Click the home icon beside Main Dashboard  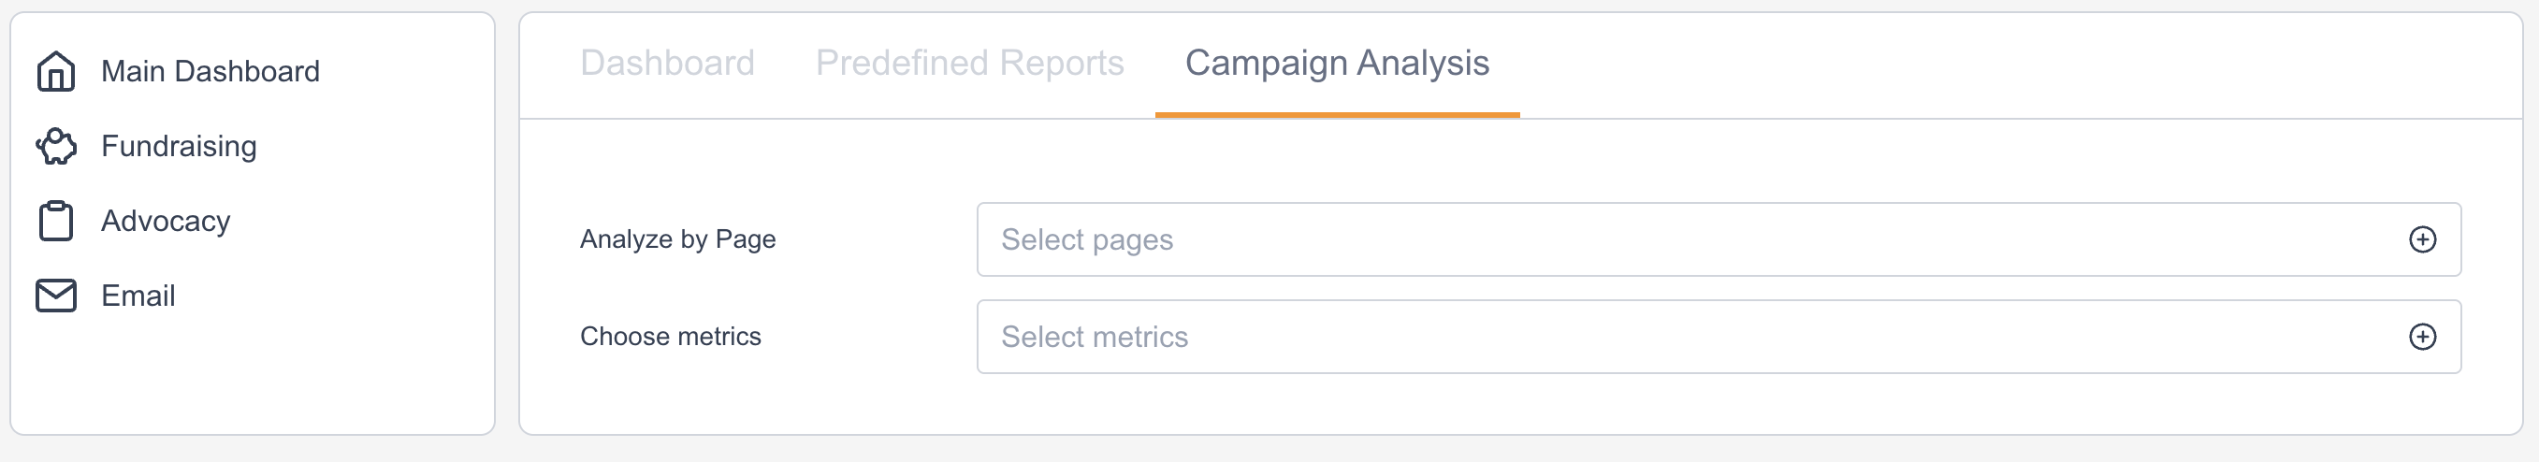[x=56, y=71]
